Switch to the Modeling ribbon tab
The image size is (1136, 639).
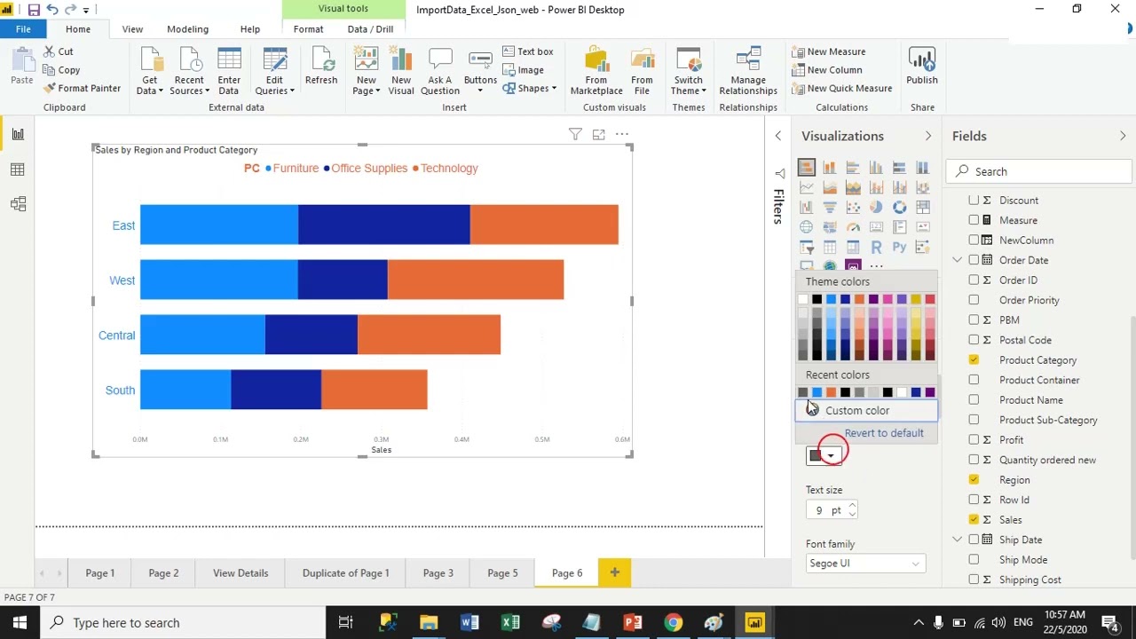point(188,29)
